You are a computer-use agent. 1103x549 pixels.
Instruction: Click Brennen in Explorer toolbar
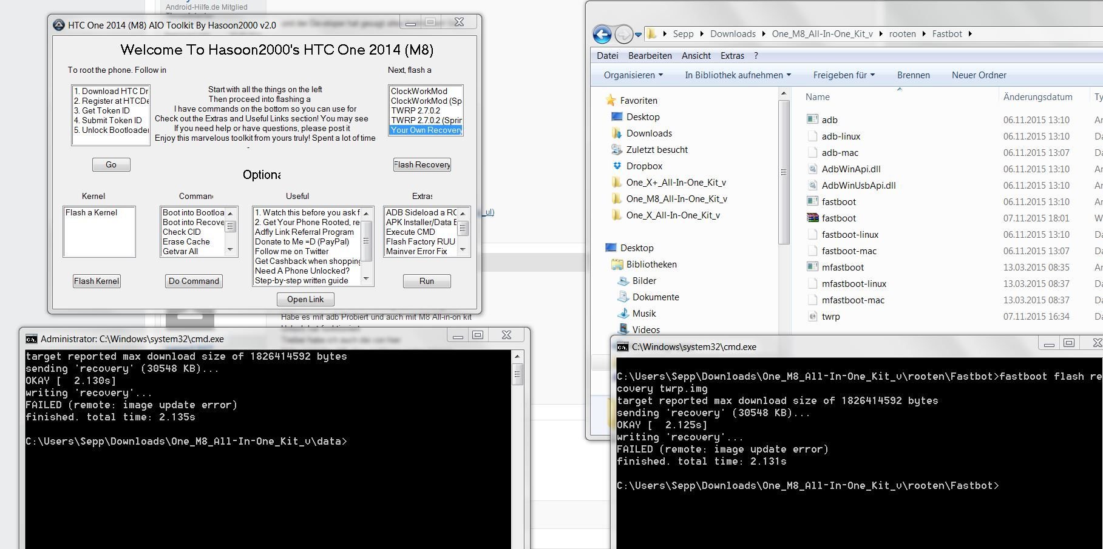pyautogui.click(x=913, y=75)
